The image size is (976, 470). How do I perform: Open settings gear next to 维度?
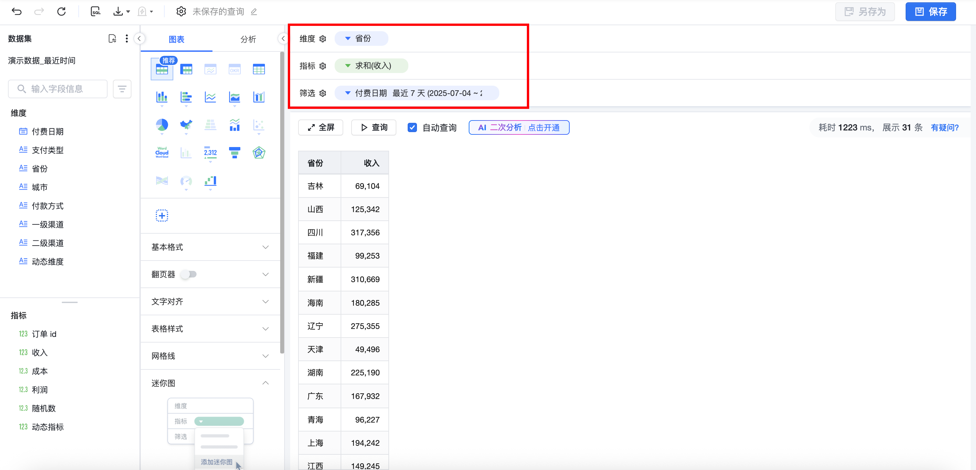[323, 39]
